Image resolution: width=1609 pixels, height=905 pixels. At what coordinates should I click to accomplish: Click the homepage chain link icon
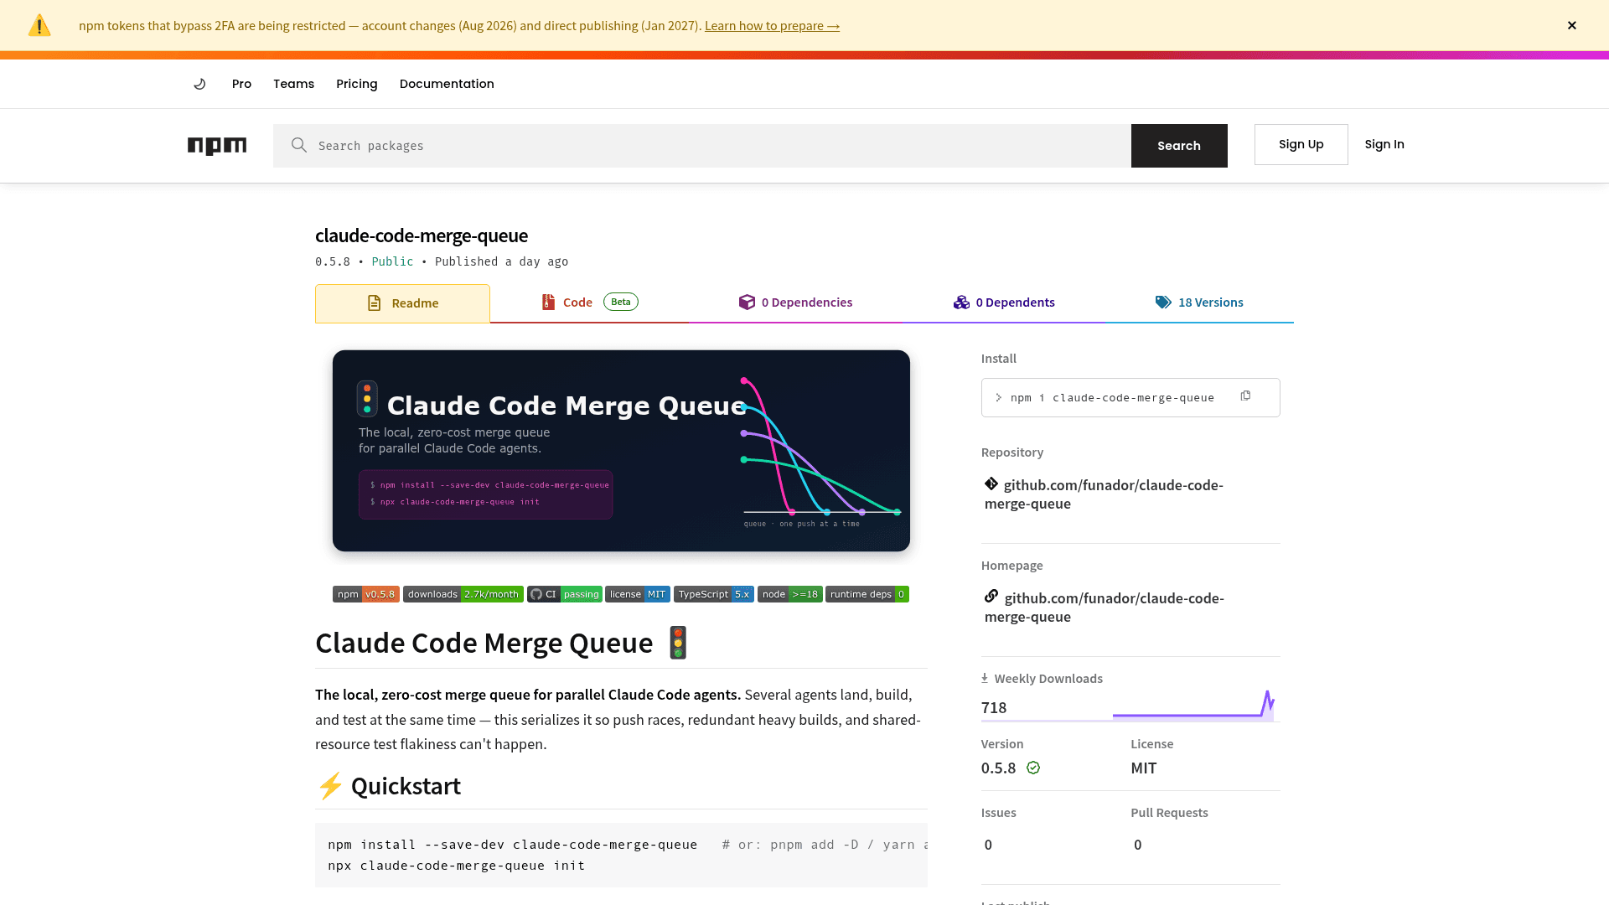pos(991,596)
